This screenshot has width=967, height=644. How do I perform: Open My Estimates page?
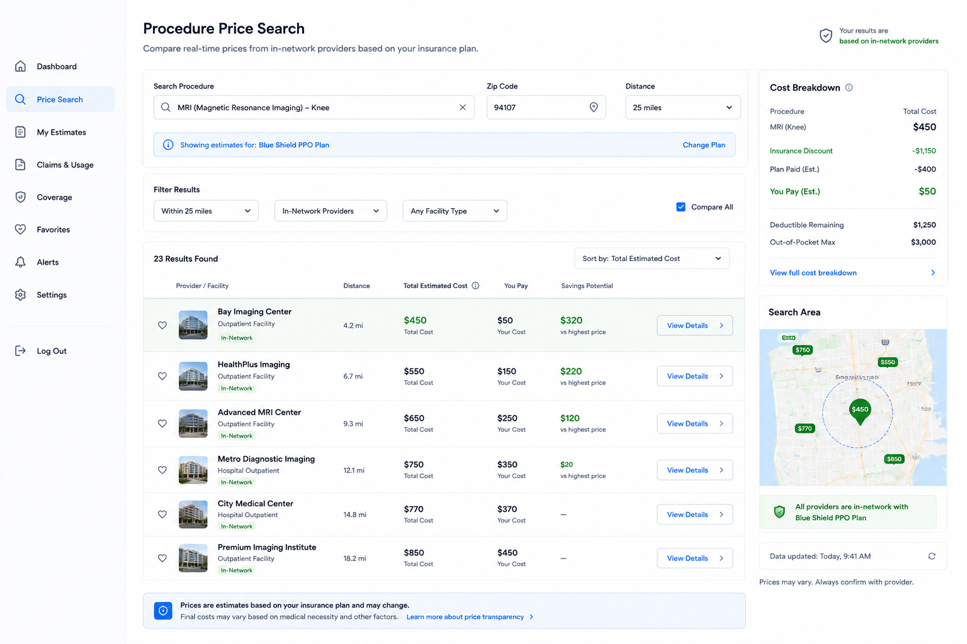coord(61,132)
